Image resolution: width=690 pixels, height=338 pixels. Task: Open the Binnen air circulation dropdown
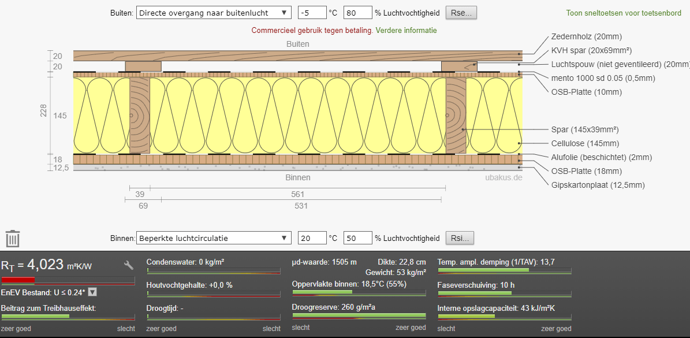pyautogui.click(x=214, y=238)
